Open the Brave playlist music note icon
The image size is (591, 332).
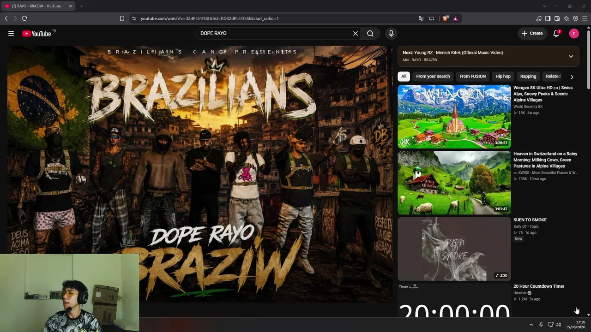point(539,18)
